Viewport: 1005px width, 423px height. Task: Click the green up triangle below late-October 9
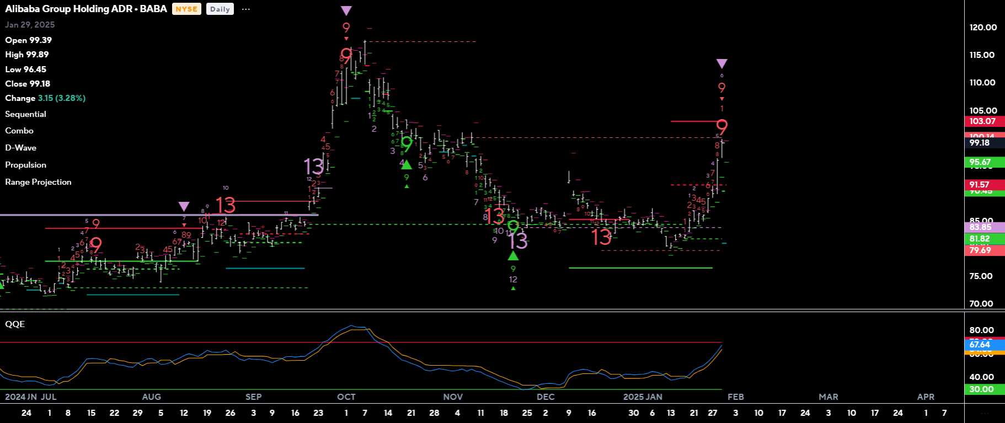click(x=406, y=165)
